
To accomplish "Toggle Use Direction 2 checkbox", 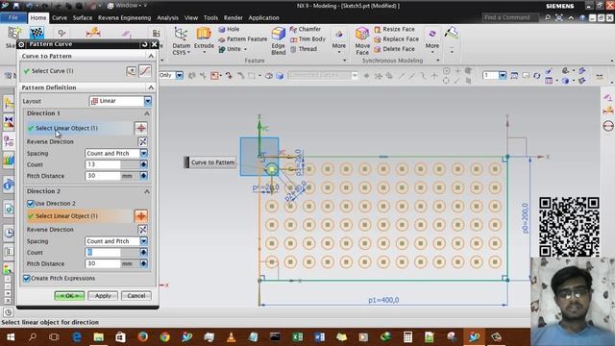I will 30,203.
